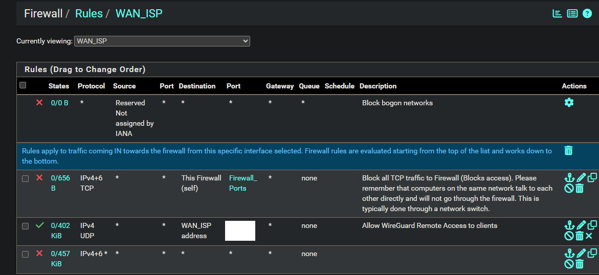Click the States column header
Image resolution: width=599 pixels, height=275 pixels.
pos(59,86)
